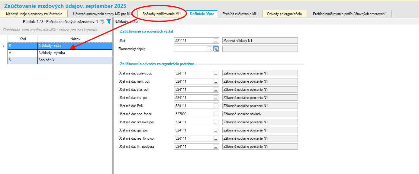Focus the soc. fondu account field 527000
This screenshot has height=174, width=419.
(x=193, y=114)
